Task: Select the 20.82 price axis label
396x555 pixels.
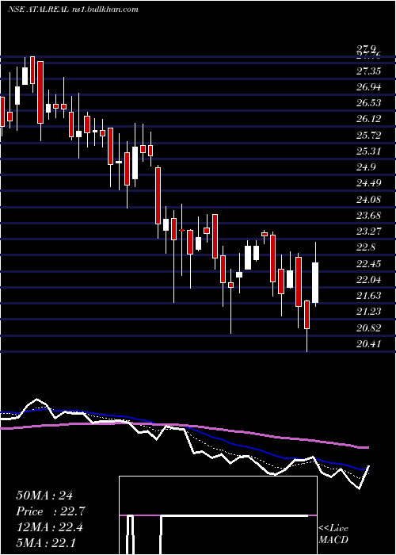Action: point(368,328)
